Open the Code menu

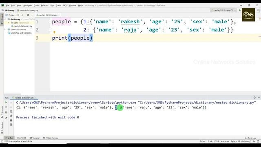point(36,5)
